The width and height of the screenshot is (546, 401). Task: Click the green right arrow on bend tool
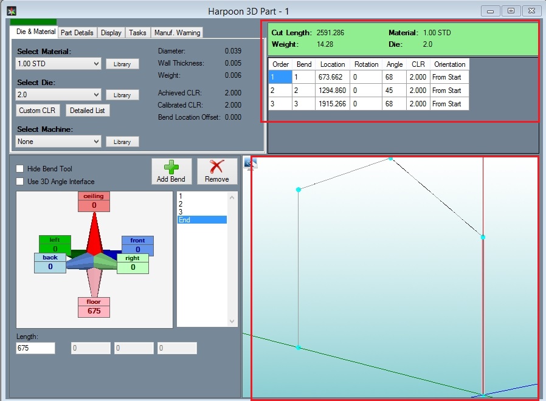click(x=106, y=261)
